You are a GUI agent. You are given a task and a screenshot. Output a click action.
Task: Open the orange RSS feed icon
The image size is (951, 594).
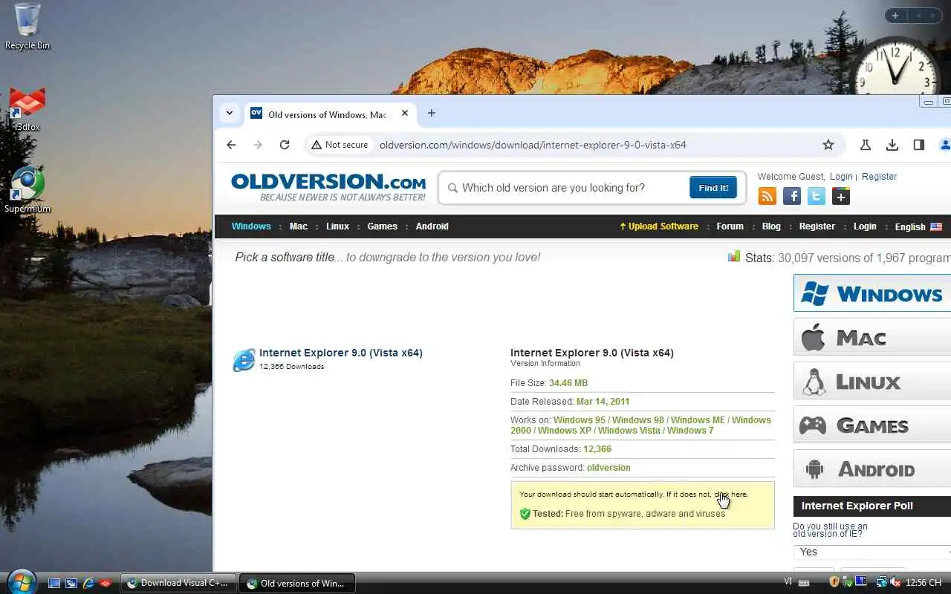click(x=767, y=196)
